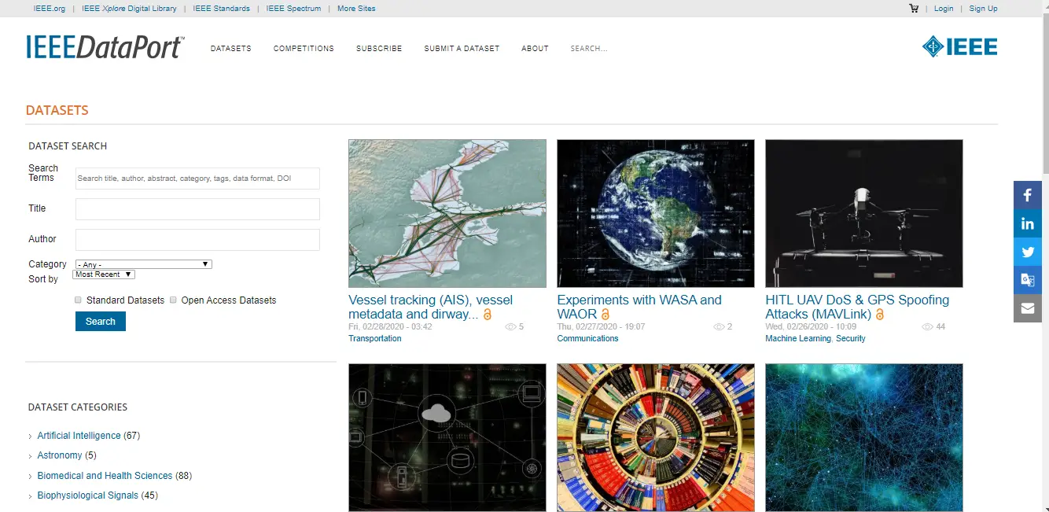Go to IEEE.org top link
The height and width of the screenshot is (512, 1049).
[x=50, y=9]
